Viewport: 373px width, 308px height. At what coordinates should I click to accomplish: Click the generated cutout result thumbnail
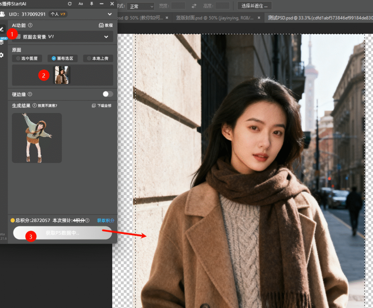37,138
